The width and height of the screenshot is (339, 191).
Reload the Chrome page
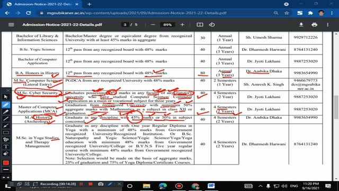point(28,13)
